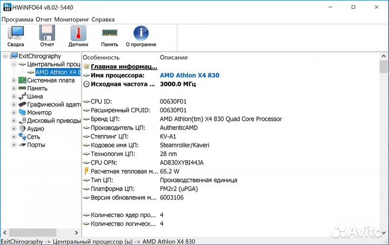
Task: Click tree panel horizontal scrollbar thumb
Action: (32, 233)
